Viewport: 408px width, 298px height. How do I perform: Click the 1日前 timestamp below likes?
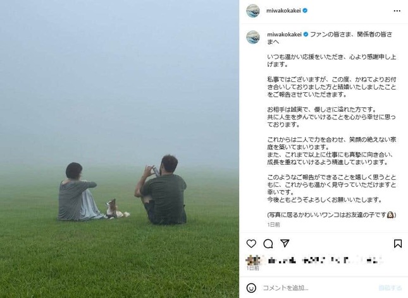pos(252,268)
